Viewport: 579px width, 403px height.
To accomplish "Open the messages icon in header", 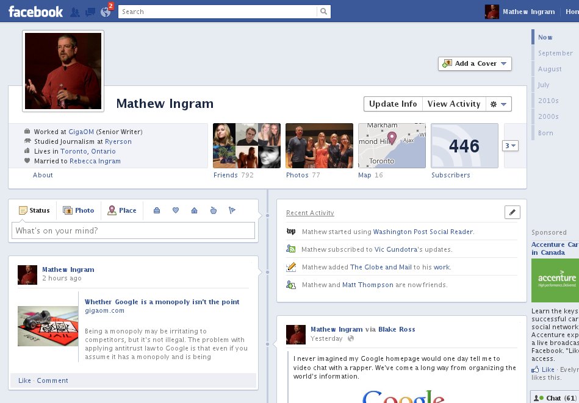I will pyautogui.click(x=90, y=12).
